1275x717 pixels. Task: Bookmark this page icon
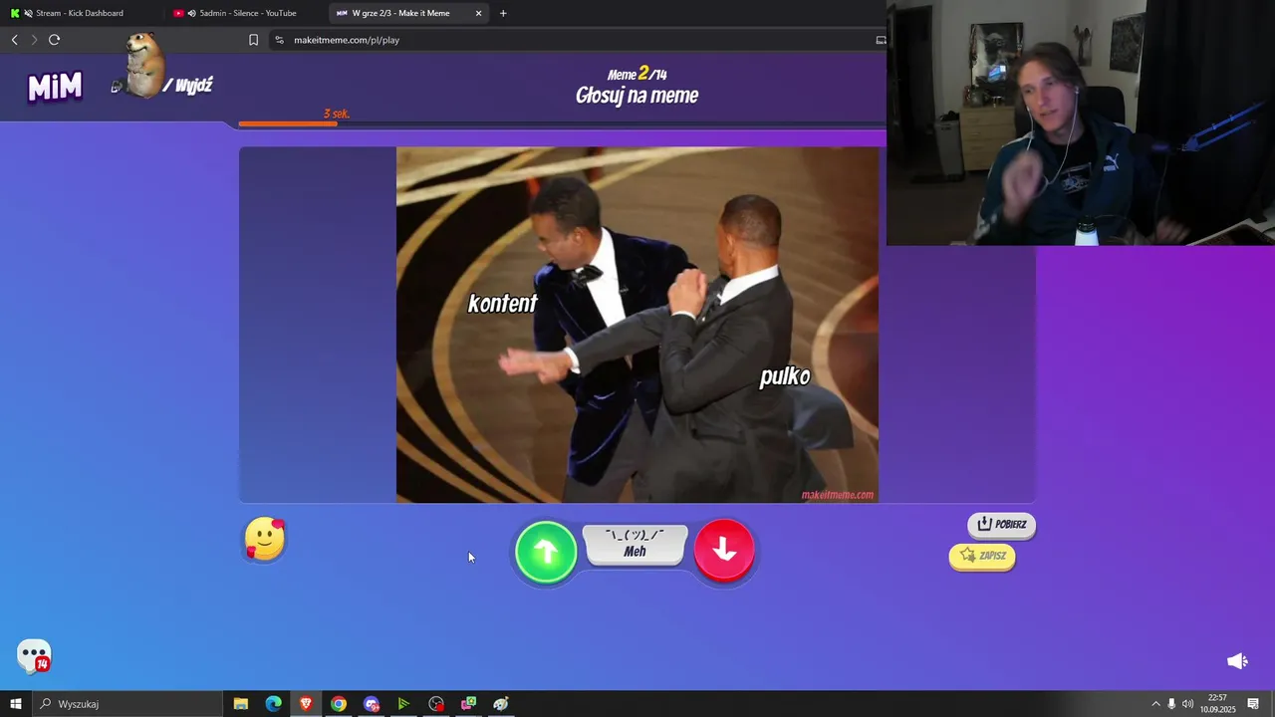(253, 40)
